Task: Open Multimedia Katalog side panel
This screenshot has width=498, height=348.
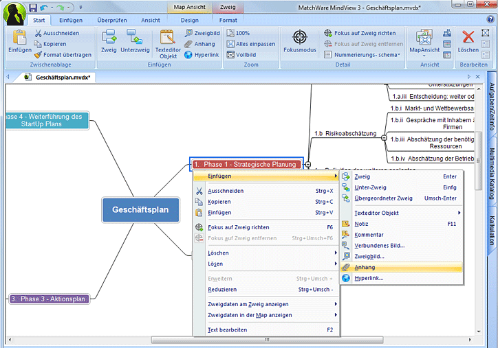Action: [x=492, y=174]
